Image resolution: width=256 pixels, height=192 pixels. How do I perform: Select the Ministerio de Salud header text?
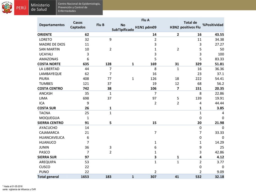(40, 7)
